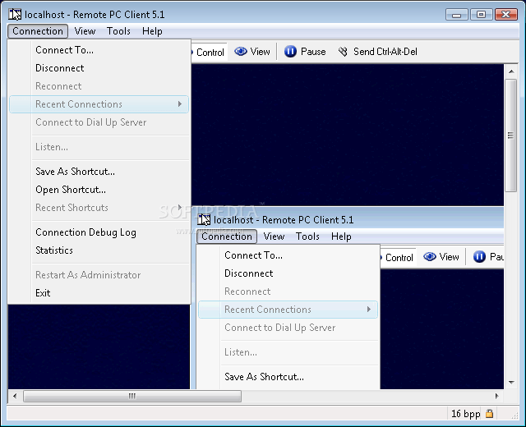The image size is (526, 427).
Task: Open Help menu in nested remote window
Action: tap(341, 236)
